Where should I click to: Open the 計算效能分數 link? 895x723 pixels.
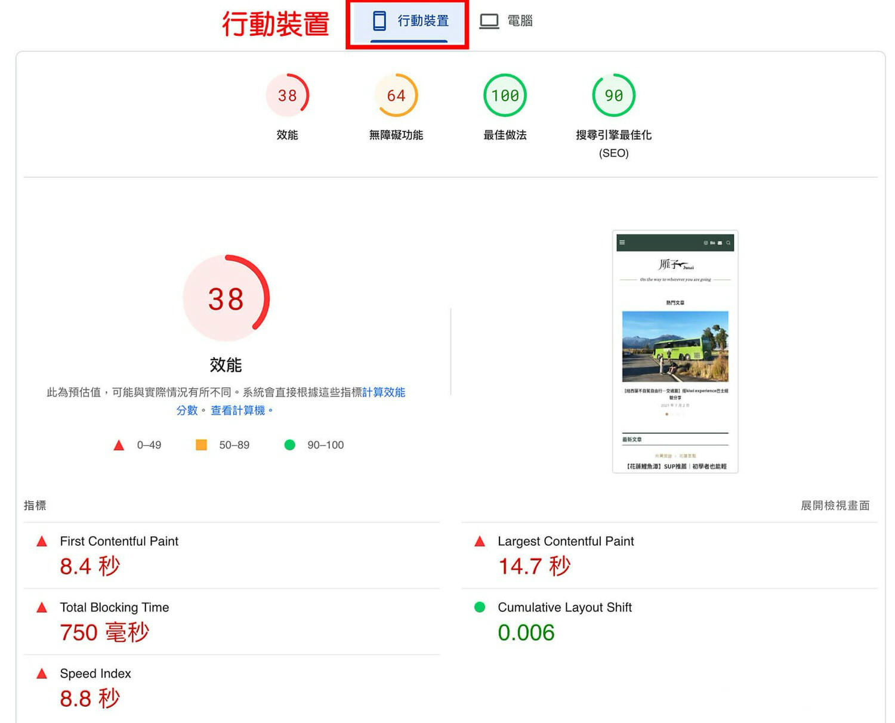[x=385, y=393]
